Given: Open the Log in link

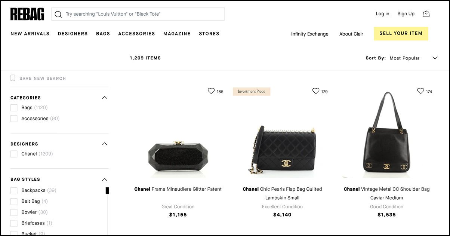Looking at the screenshot, I should pos(382,13).
